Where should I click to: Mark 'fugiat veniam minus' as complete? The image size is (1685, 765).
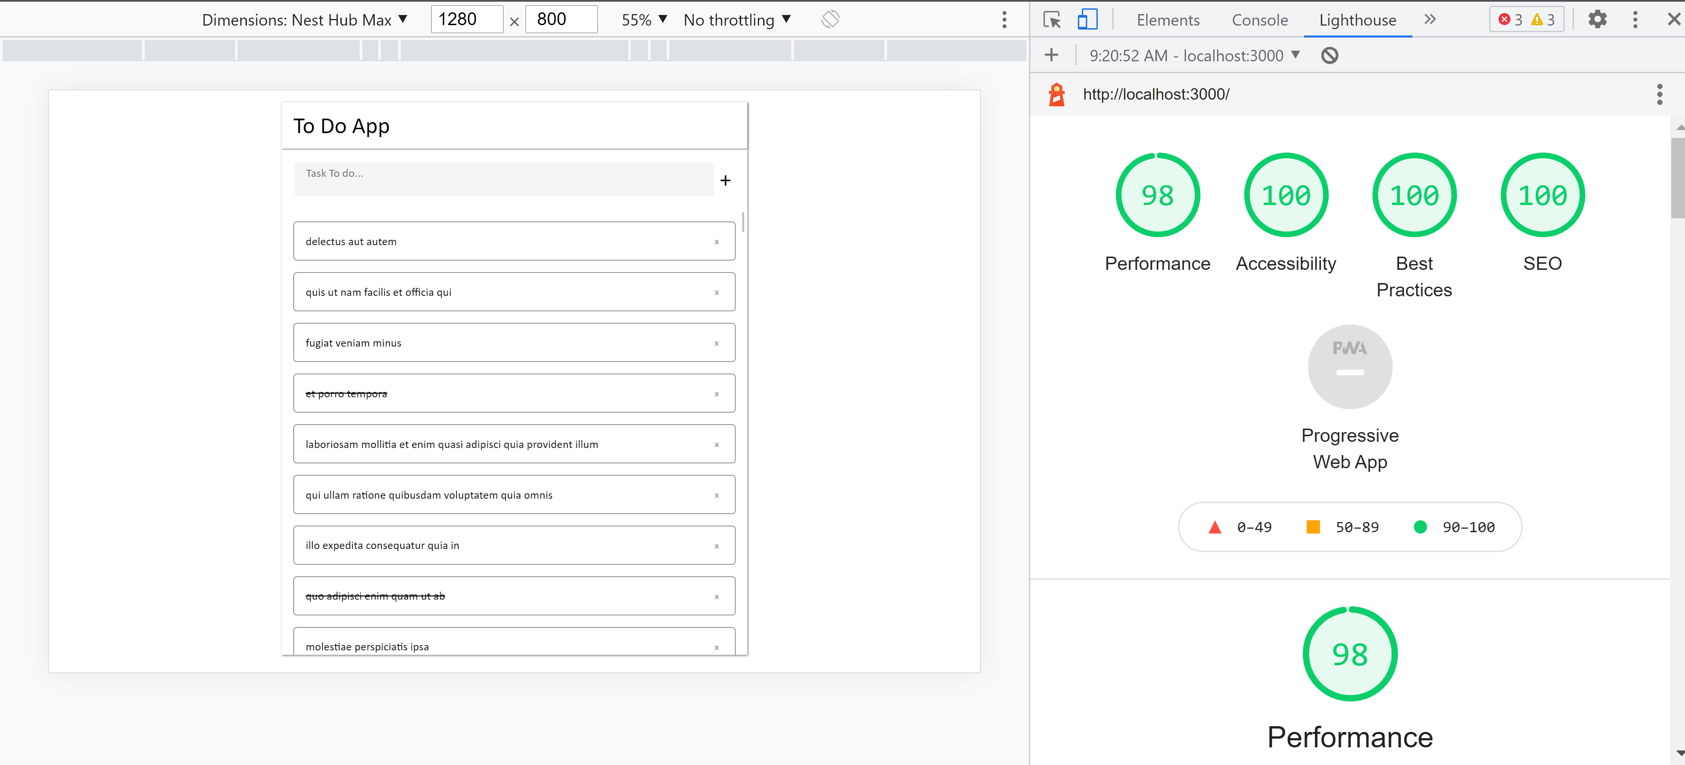353,342
